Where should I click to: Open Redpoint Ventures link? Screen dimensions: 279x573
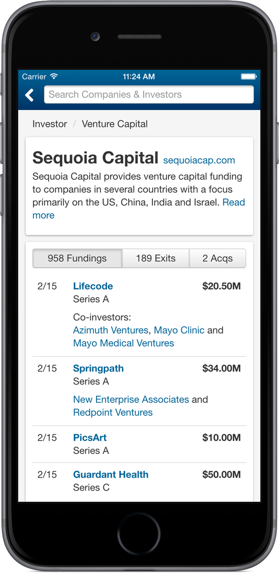tap(113, 412)
